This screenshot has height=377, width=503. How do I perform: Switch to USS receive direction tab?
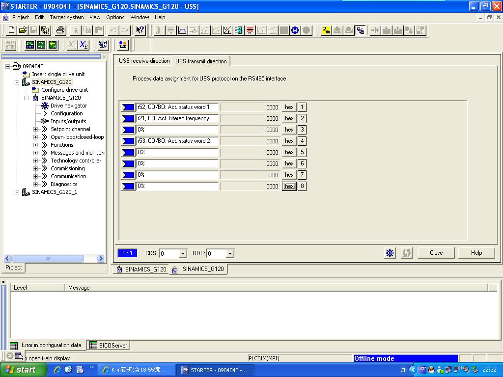[144, 61]
